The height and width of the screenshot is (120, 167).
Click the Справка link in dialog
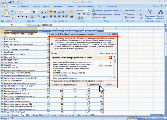coord(109,65)
